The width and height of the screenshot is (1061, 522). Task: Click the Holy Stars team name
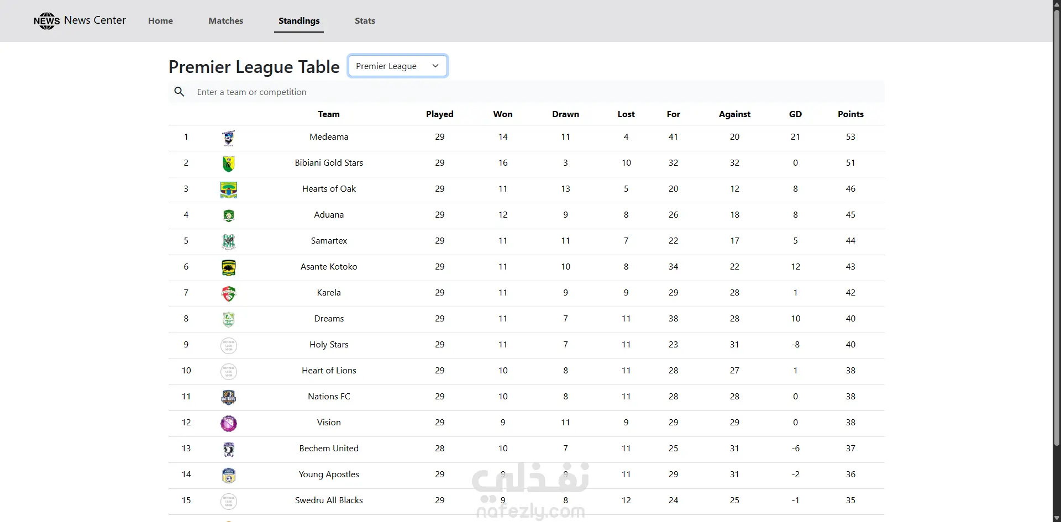click(329, 345)
